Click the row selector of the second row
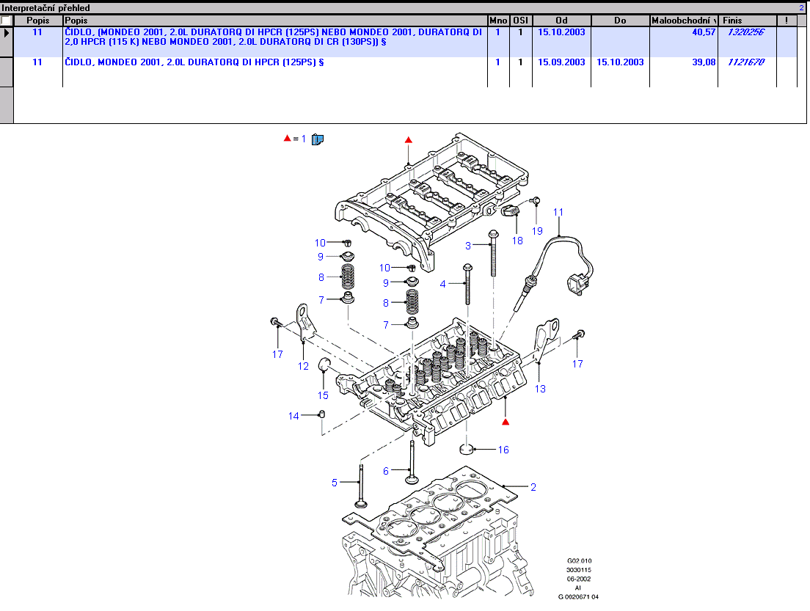 click(x=7, y=72)
